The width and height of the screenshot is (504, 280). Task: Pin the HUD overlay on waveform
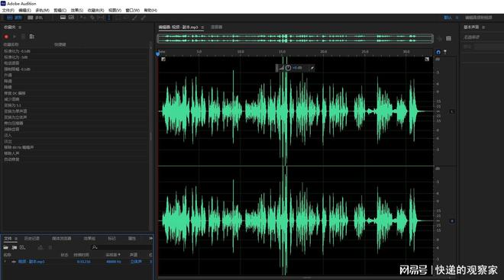(x=312, y=68)
